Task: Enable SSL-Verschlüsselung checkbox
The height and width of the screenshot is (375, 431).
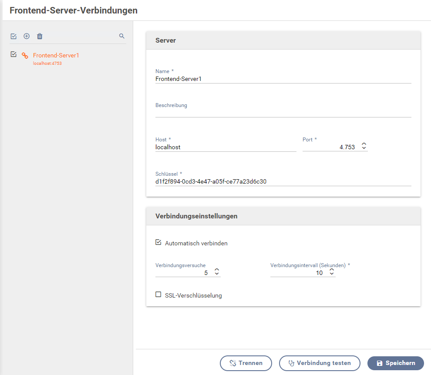Action: click(x=158, y=295)
